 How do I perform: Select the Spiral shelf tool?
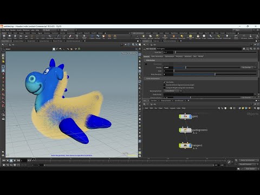pyautogui.click(x=109, y=37)
